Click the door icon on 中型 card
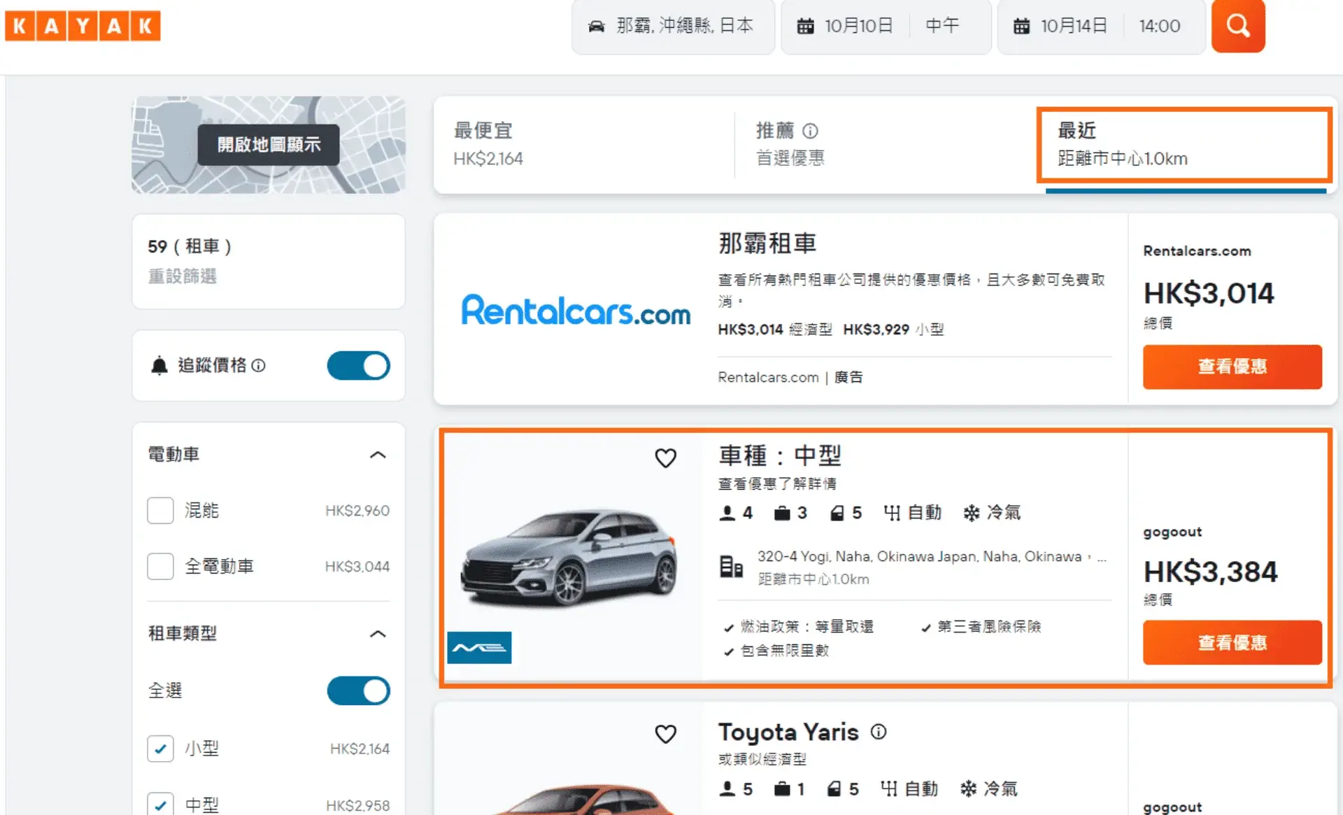 pyautogui.click(x=837, y=513)
